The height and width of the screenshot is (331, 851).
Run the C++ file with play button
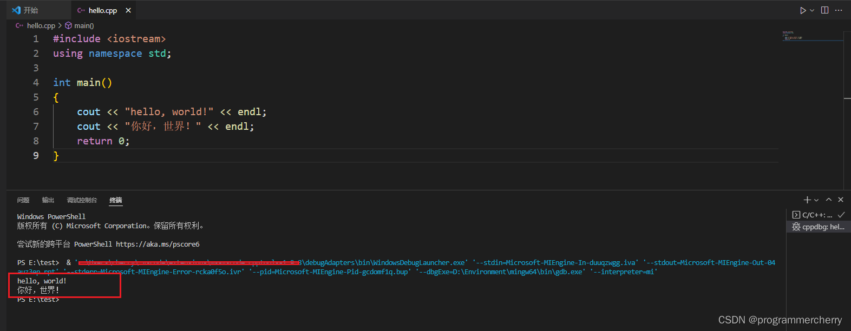[x=803, y=10]
